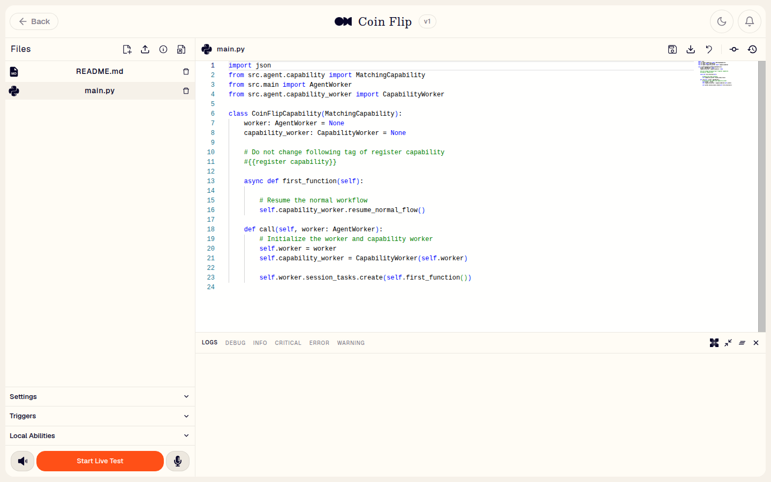Click the '#{{register capability}}' line
771x482 pixels.
[290, 162]
